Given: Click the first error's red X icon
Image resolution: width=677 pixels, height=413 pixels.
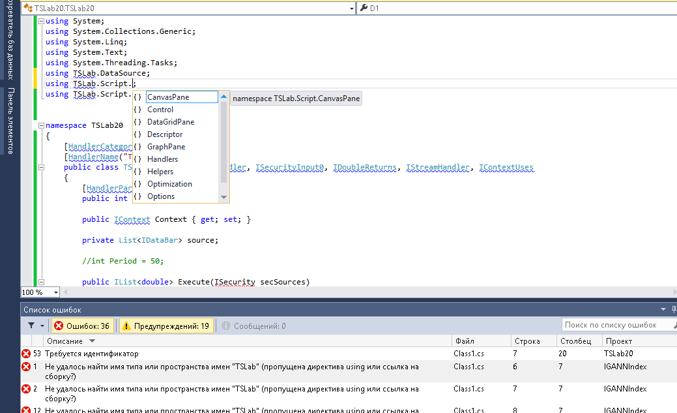Looking at the screenshot, I should point(26,354).
